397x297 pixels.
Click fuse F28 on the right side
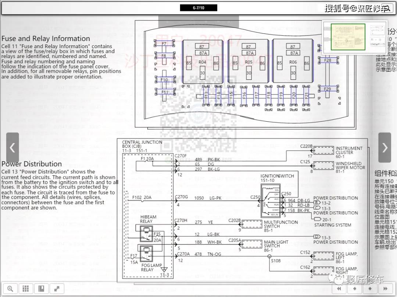[x=327, y=60]
